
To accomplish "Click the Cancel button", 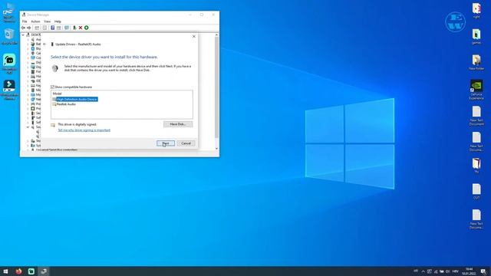I will point(186,143).
